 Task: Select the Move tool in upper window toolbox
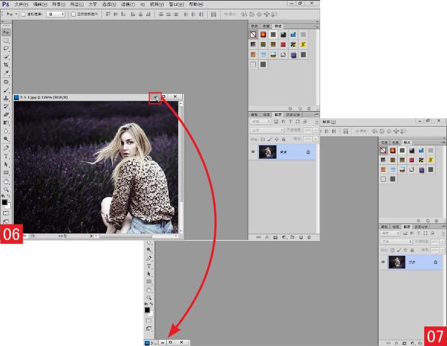tap(6, 32)
